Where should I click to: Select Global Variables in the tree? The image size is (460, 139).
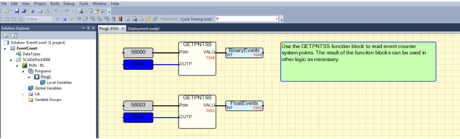(48, 88)
